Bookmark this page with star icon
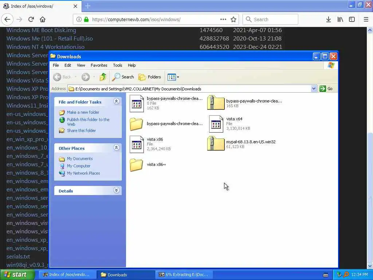 [233, 19]
